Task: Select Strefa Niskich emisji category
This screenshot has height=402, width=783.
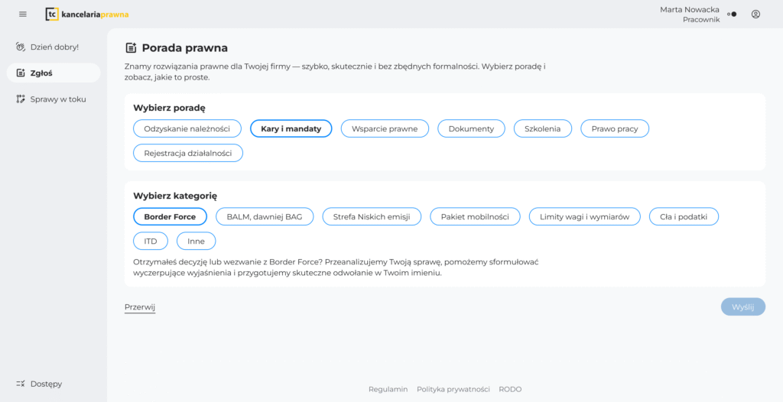Action: point(372,217)
